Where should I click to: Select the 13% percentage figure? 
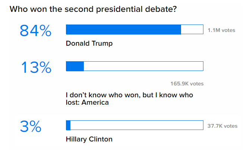click(36, 68)
